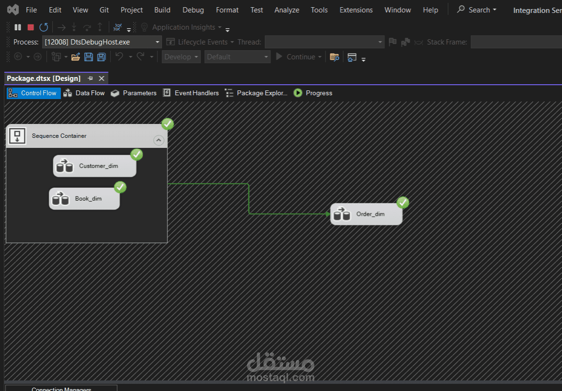Open the Process dropdown DtsDebugHost.exe
562x391 pixels.
102,42
